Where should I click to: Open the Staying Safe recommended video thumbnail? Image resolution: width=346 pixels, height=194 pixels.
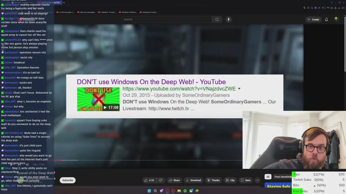coord(278,186)
